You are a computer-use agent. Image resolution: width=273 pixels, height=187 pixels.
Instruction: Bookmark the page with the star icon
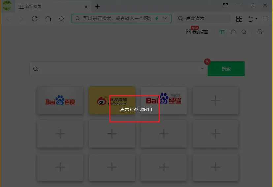click(61, 18)
